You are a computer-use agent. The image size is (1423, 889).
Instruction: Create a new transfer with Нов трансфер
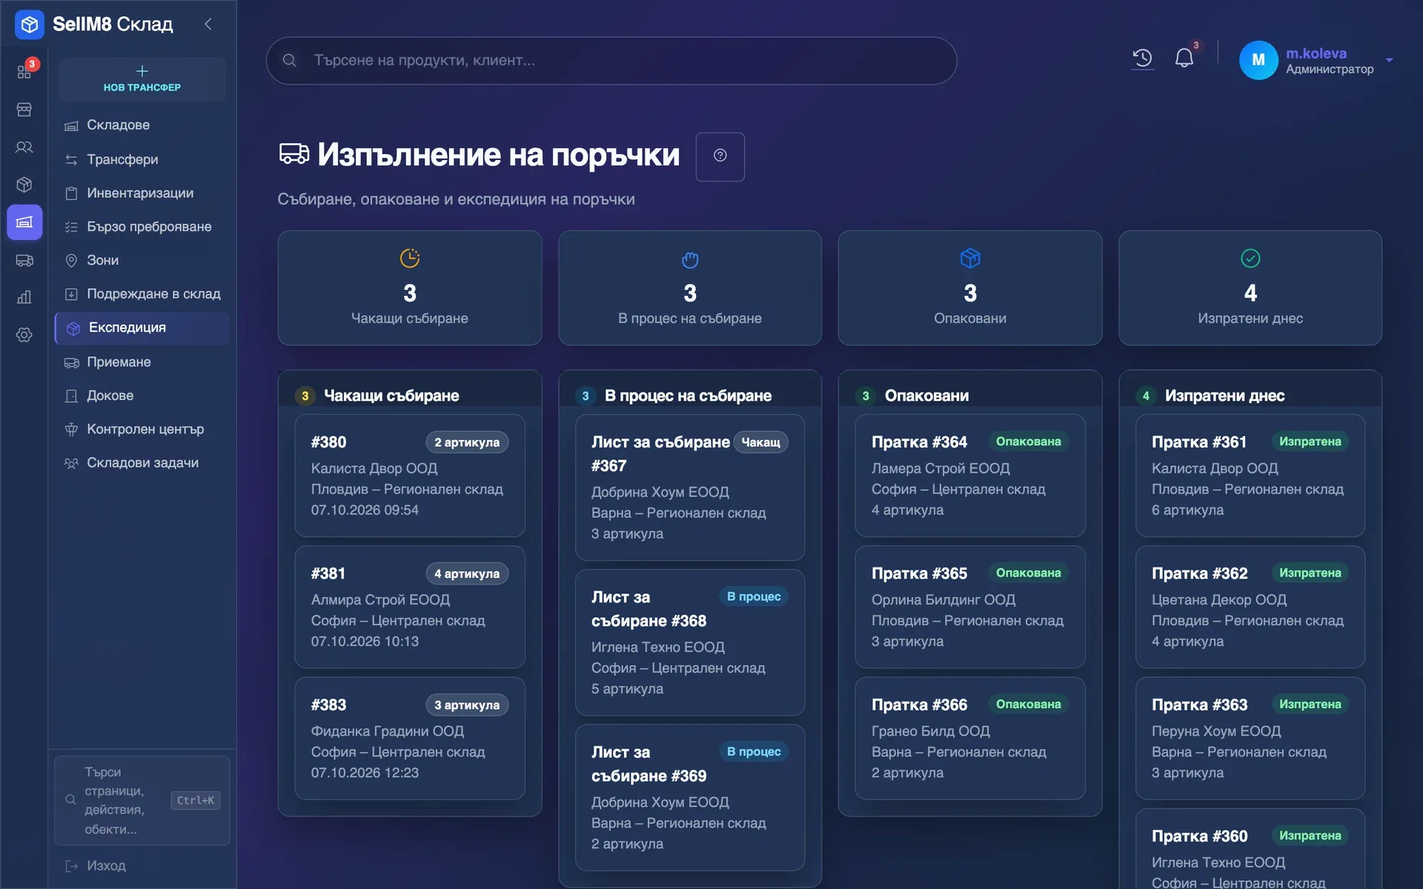142,79
